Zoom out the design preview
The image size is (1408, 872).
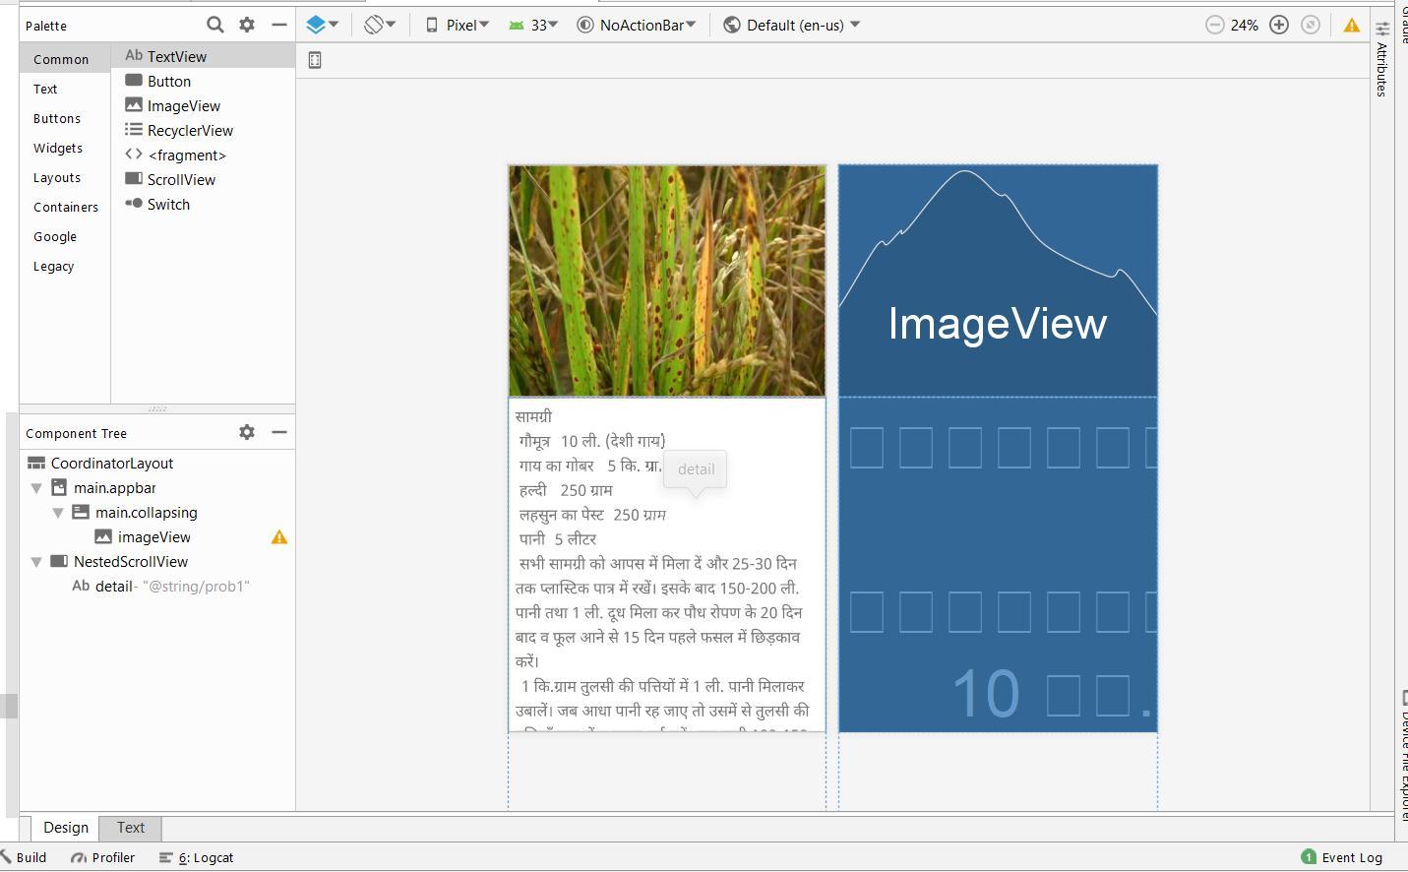(1215, 26)
